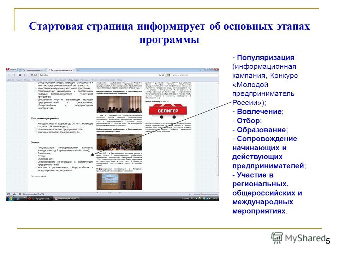Viewport: 339px width, 254px height.
Task: Click the RU language indicator
Action: tap(192, 198)
